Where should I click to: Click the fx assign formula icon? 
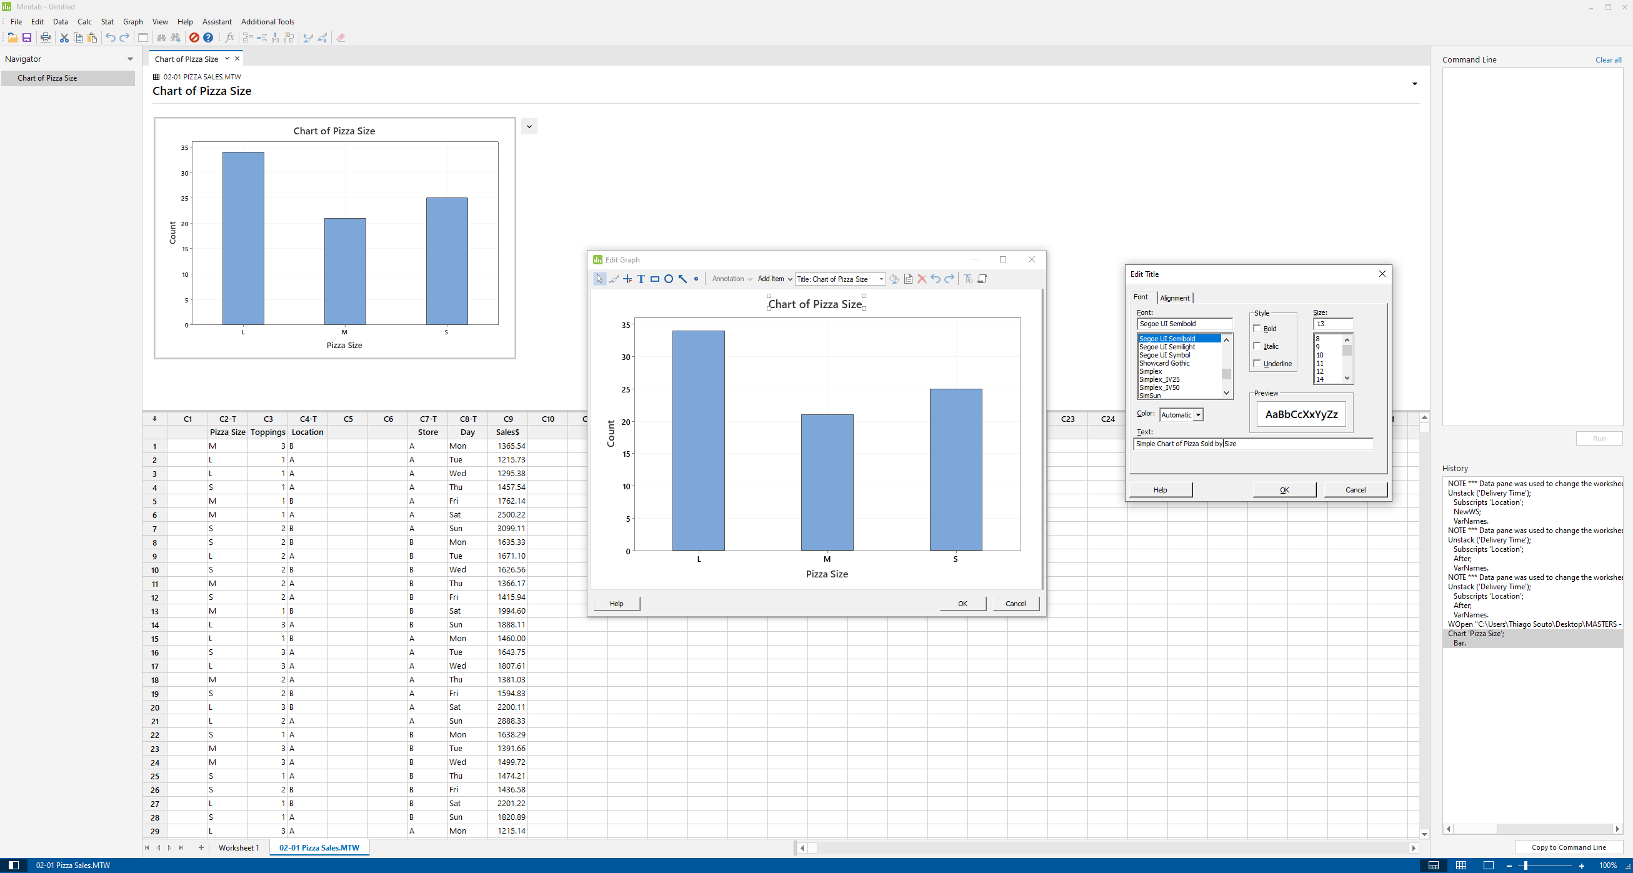tap(229, 38)
